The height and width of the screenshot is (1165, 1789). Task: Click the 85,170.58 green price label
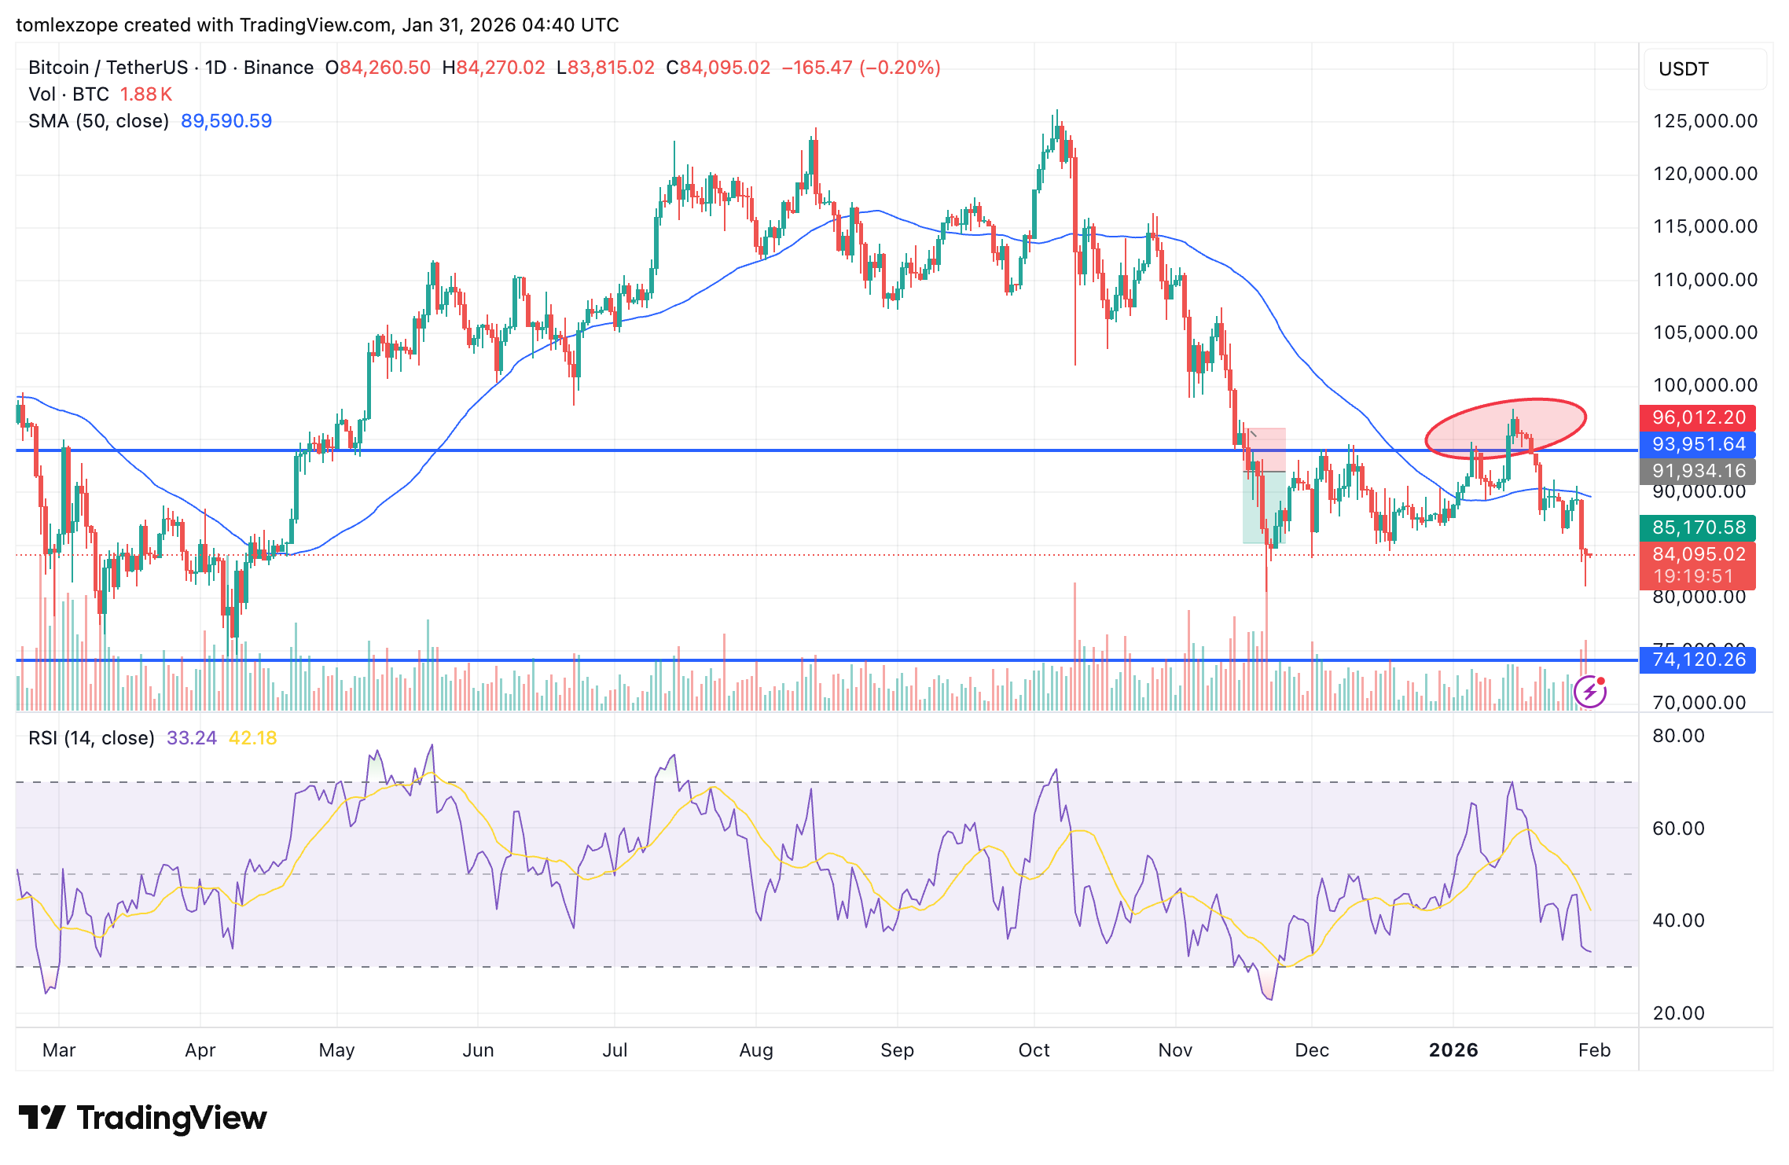click(1698, 527)
